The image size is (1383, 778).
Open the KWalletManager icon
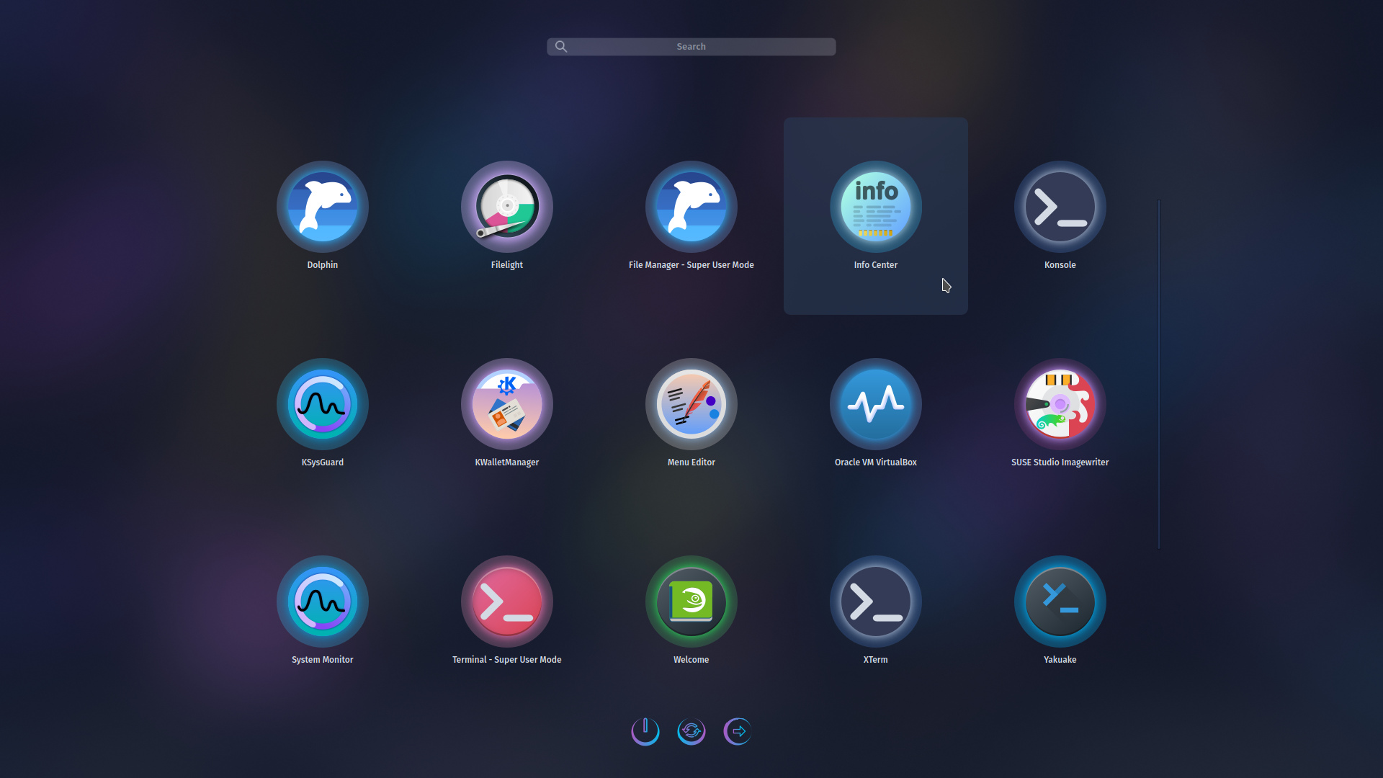click(x=507, y=404)
